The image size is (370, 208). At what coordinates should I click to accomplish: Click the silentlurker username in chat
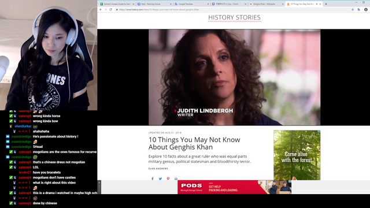[23, 127]
